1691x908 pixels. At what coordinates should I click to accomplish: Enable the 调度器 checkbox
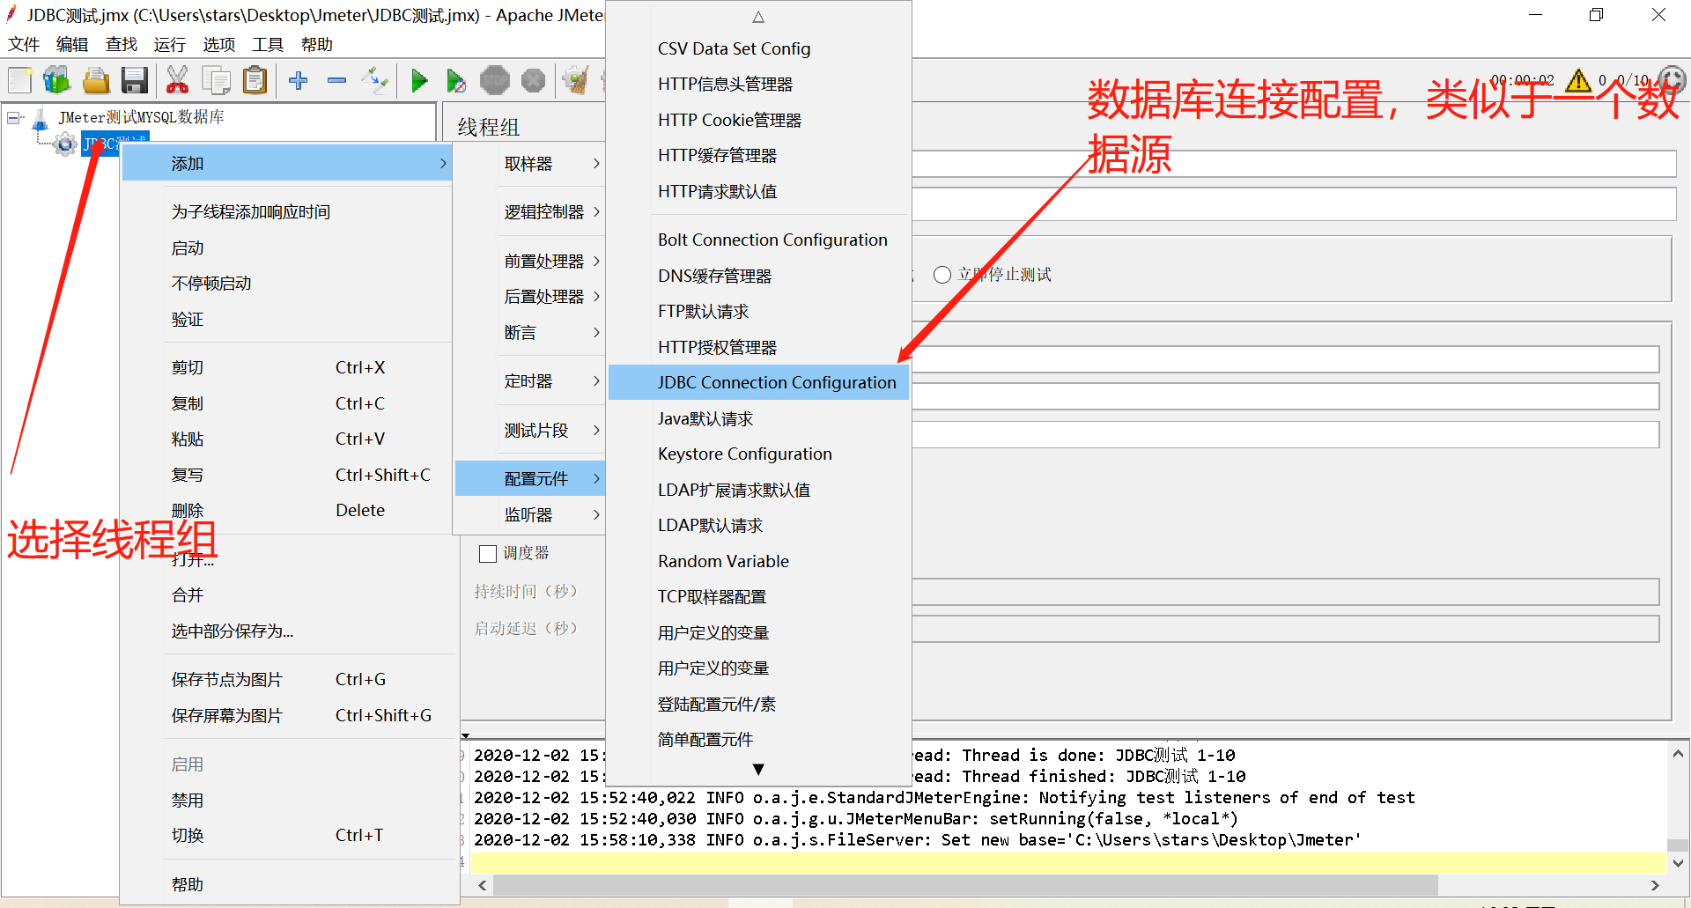(x=489, y=552)
